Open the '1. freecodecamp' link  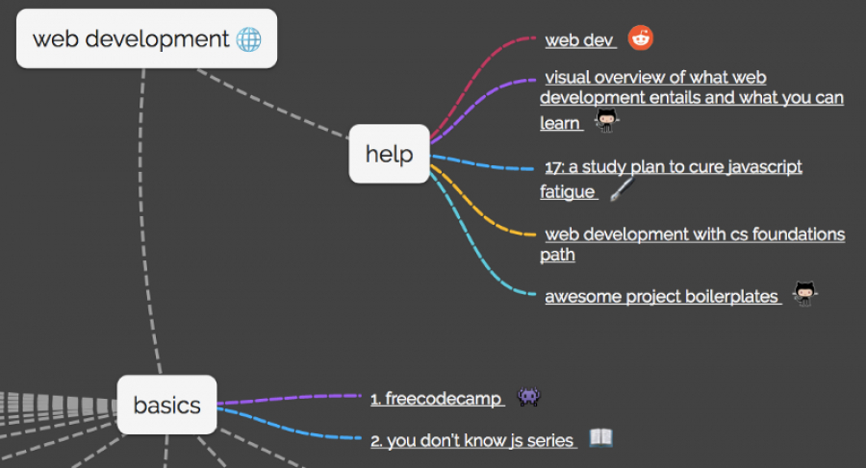pyautogui.click(x=438, y=399)
